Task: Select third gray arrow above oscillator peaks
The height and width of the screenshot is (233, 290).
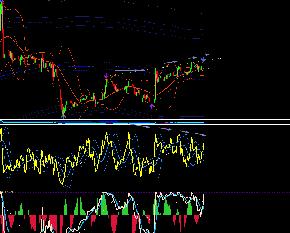Action: [185, 132]
